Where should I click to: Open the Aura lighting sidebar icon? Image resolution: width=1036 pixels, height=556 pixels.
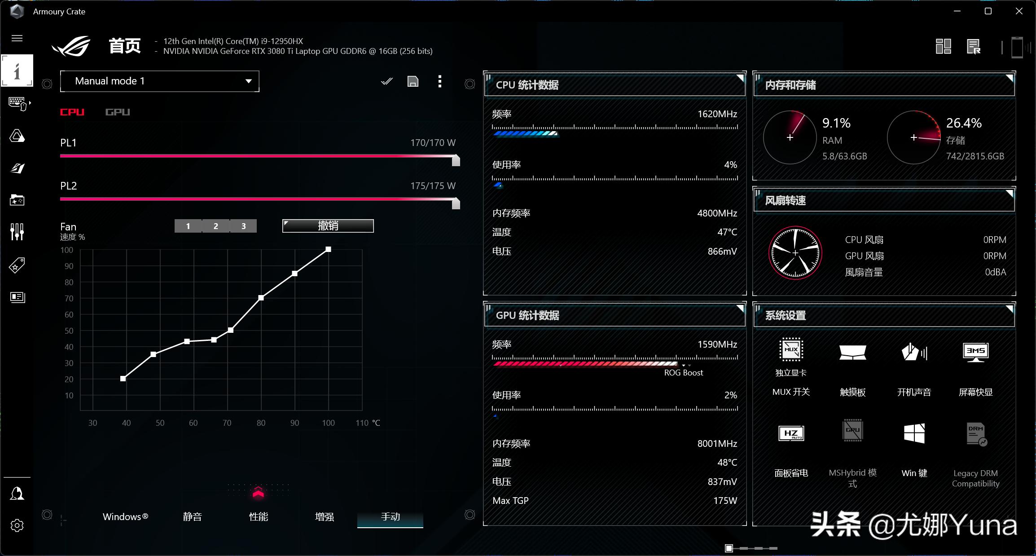point(17,136)
